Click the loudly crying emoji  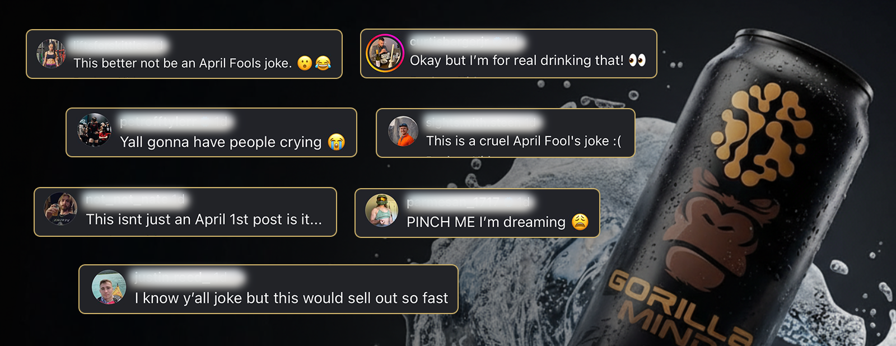tap(337, 142)
